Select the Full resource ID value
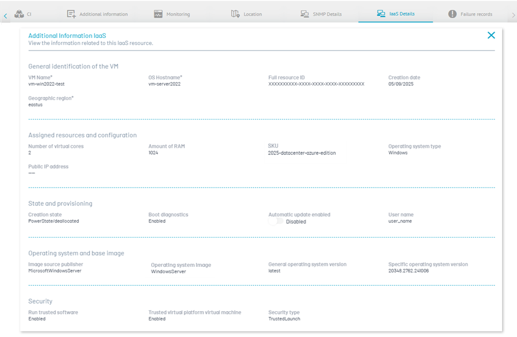This screenshot has width=517, height=337. [316, 84]
